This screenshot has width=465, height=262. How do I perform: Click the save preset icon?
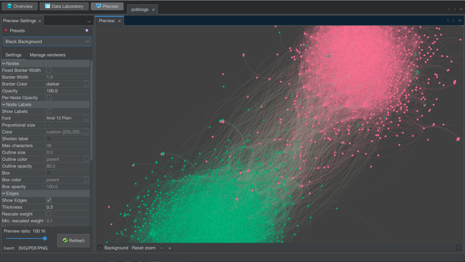(x=87, y=30)
